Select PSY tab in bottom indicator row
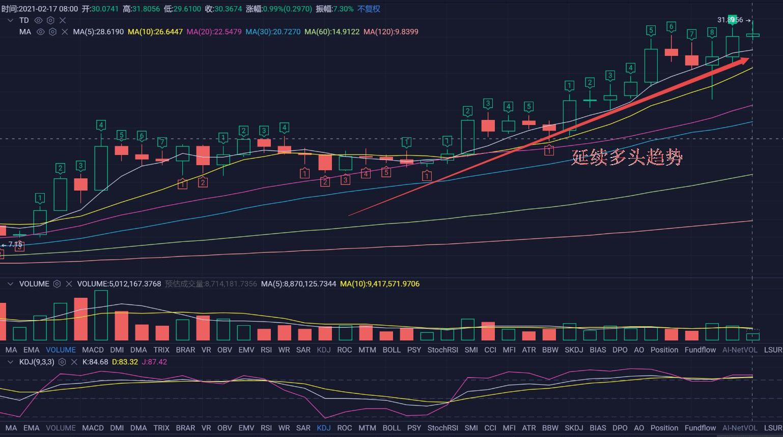The width and height of the screenshot is (783, 437). click(x=414, y=428)
